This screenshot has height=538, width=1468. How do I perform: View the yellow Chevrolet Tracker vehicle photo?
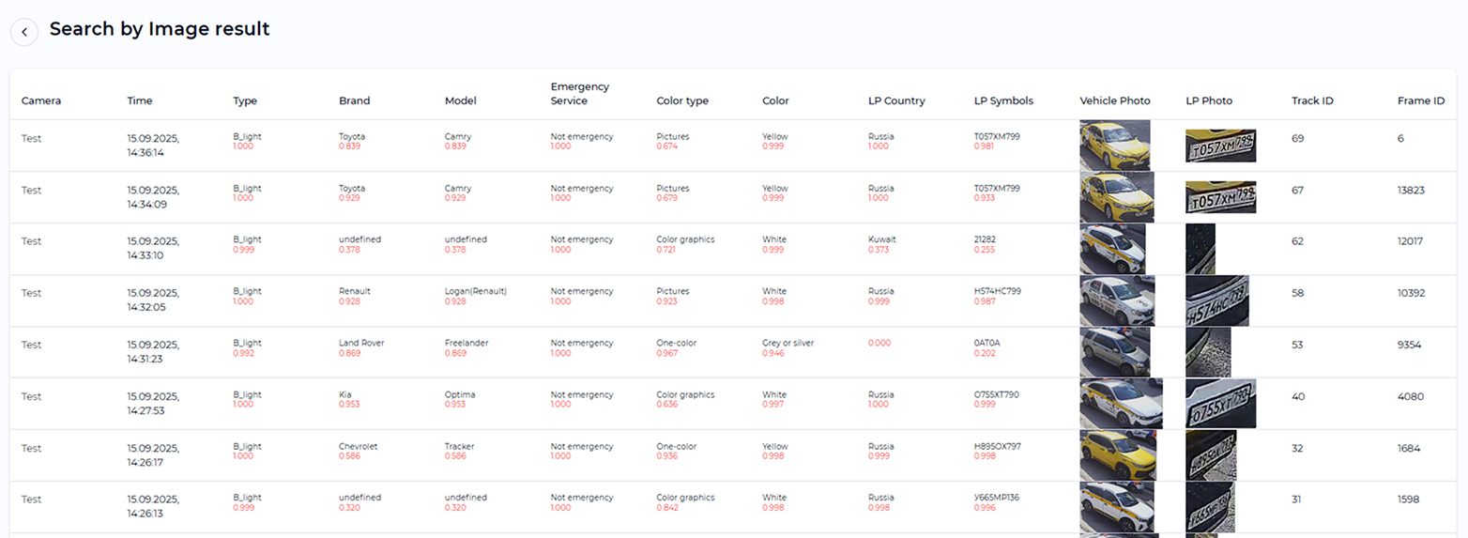coord(1118,455)
